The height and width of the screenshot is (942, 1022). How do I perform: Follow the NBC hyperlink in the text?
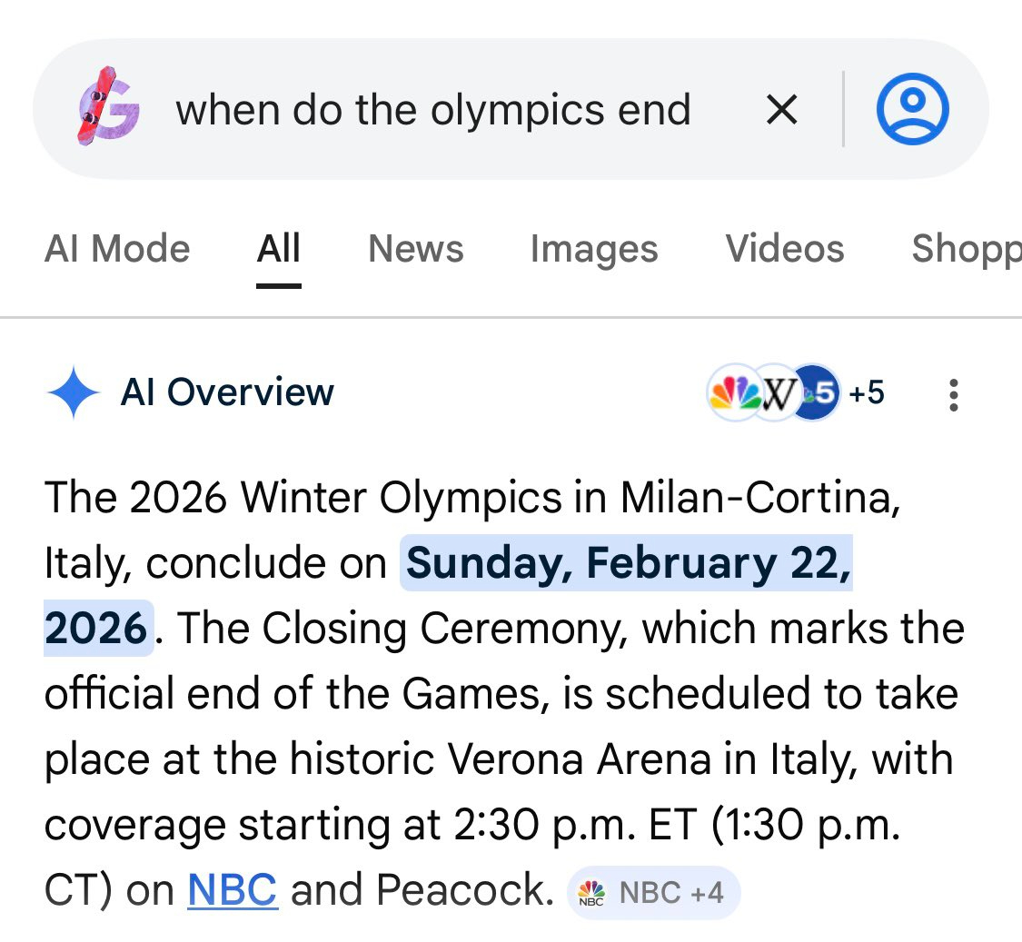[x=232, y=891]
